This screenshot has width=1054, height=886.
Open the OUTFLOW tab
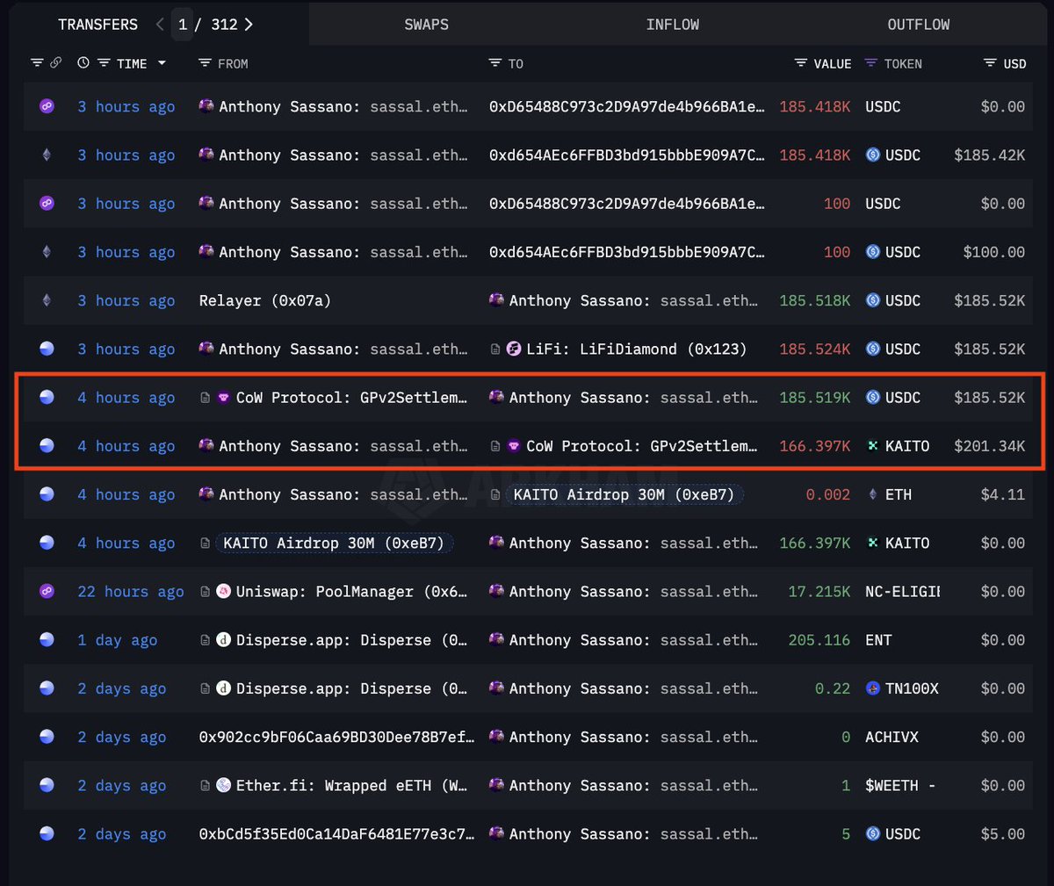coord(919,25)
